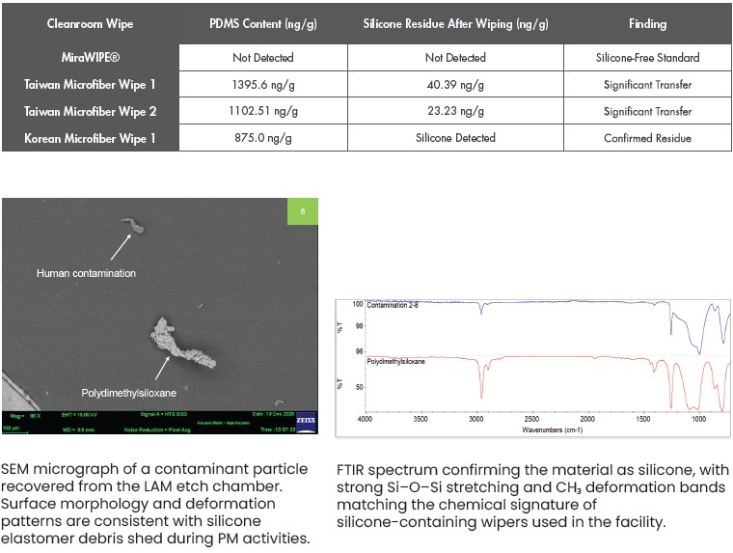Click the Korean Microfiber Wipe 1 row label
Image resolution: width=733 pixels, height=553 pixels.
click(x=90, y=138)
